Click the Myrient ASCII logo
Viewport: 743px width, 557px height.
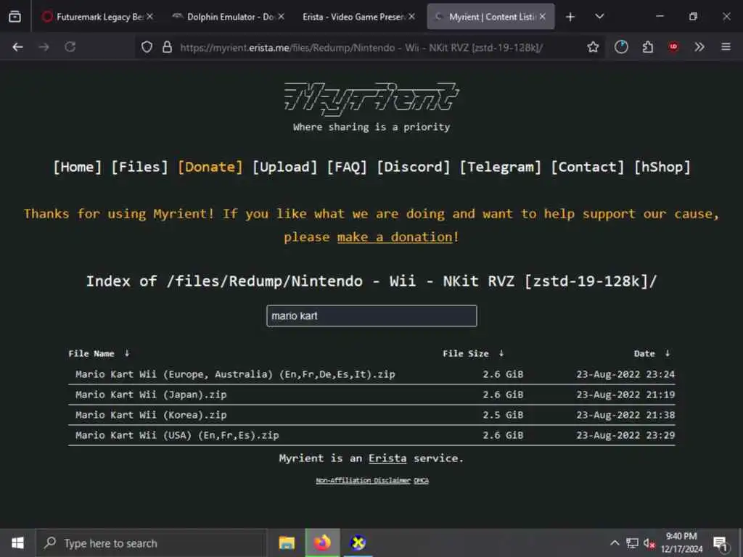point(371,99)
